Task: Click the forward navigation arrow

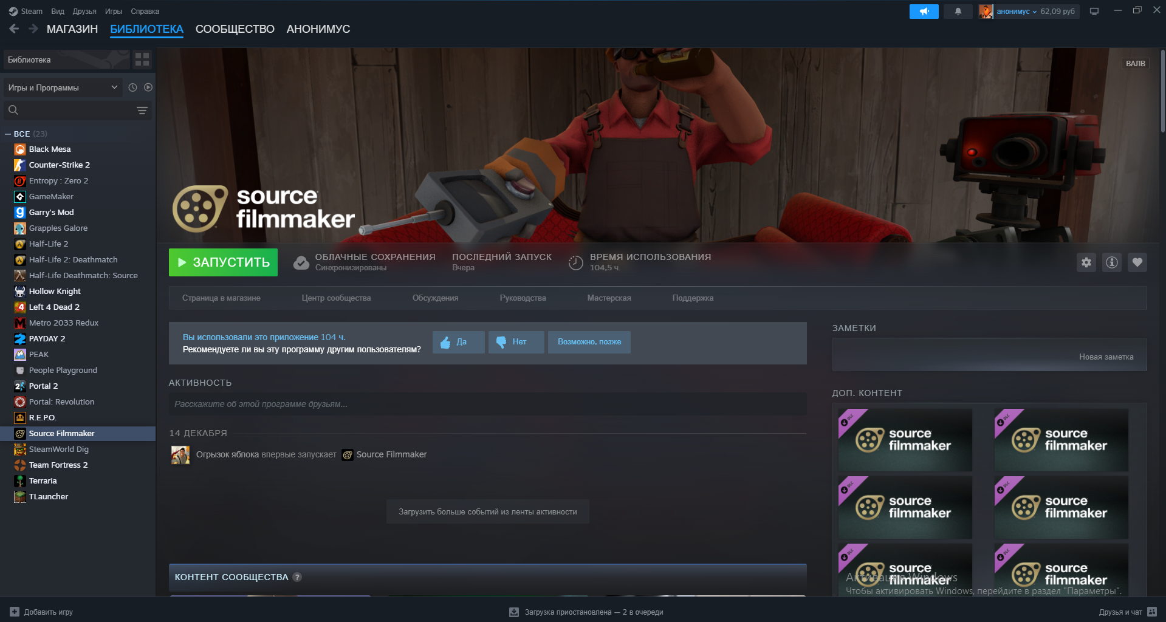Action: coord(33,29)
